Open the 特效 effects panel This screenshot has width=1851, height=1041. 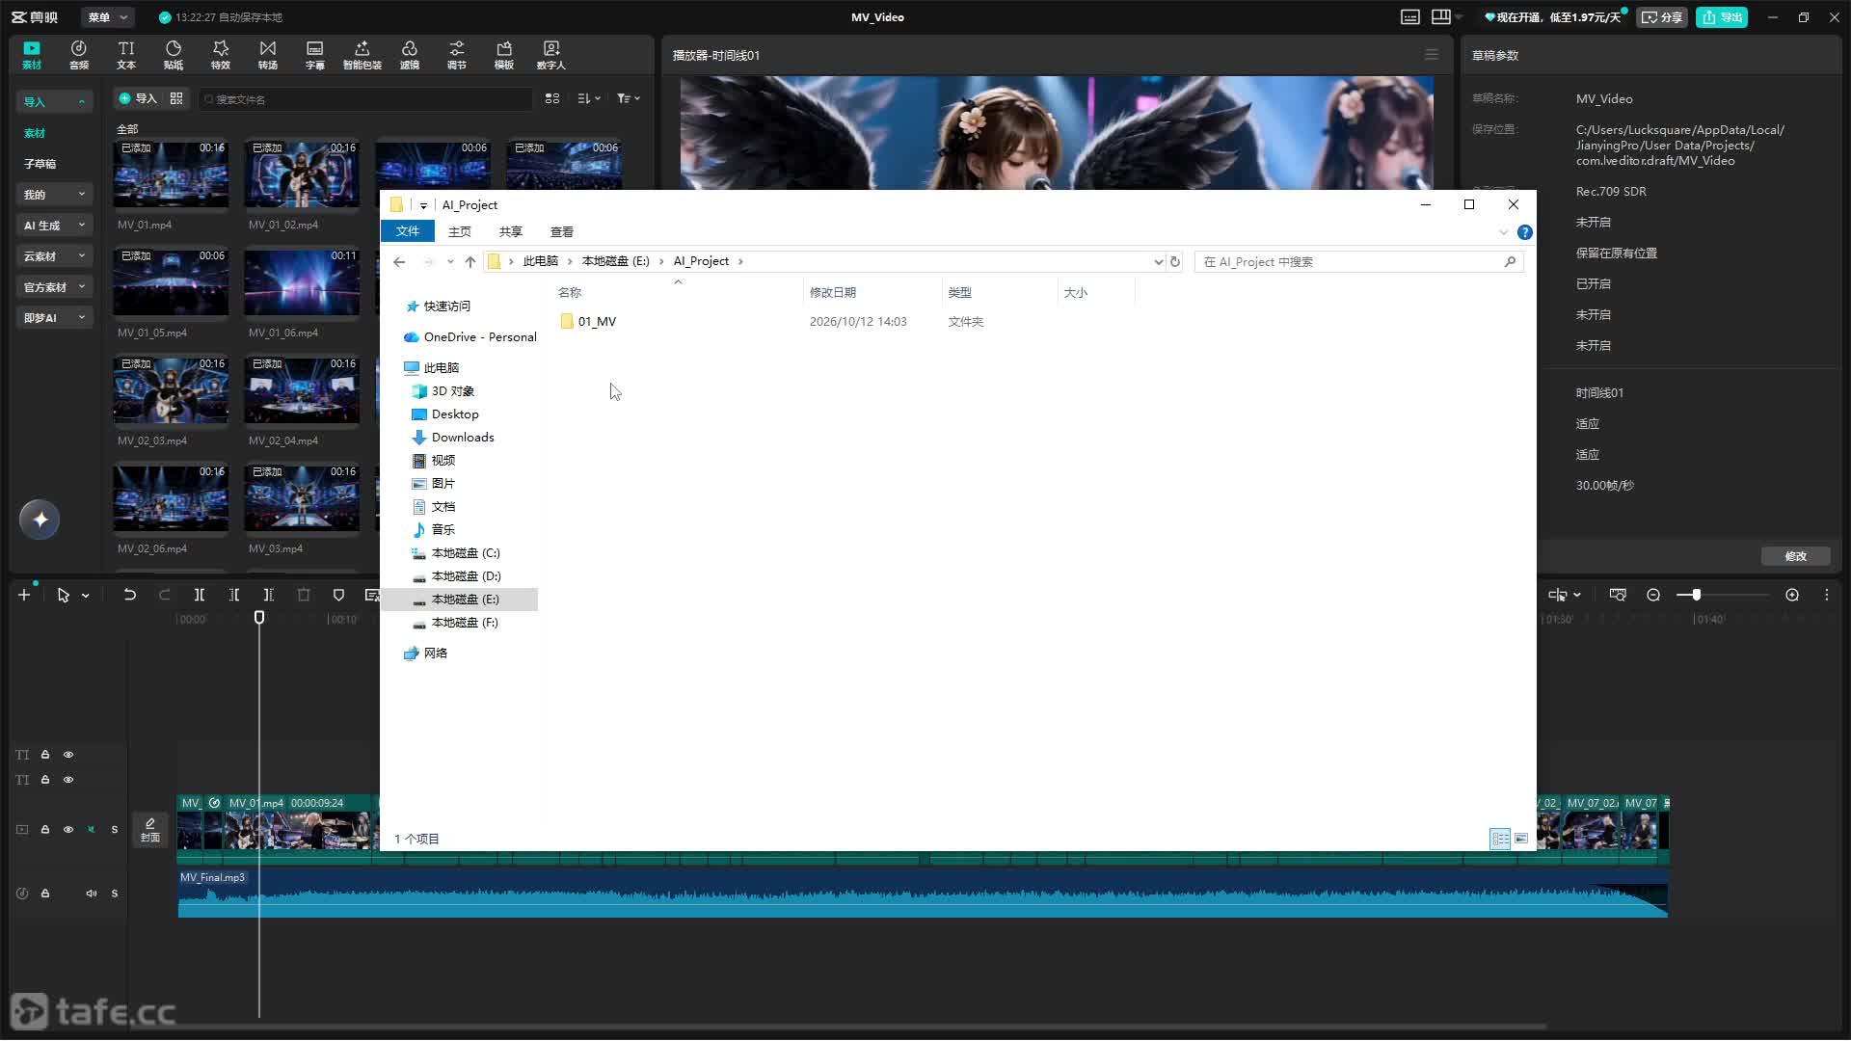click(221, 55)
